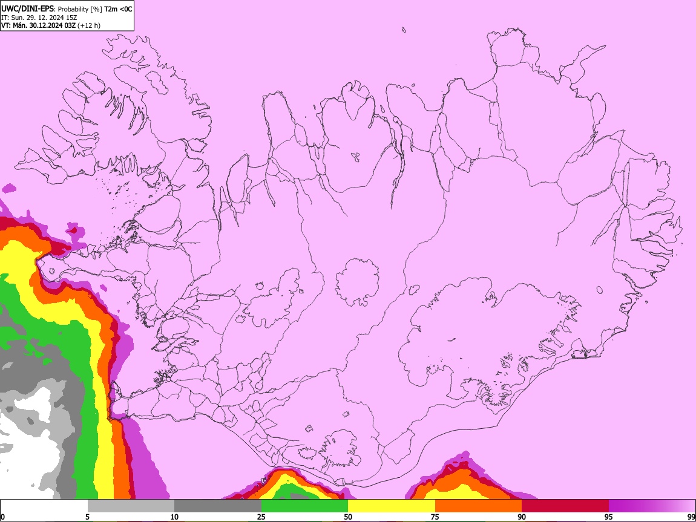Click the IT: Sun. 29. 12. 2024 15Z line

(39, 18)
